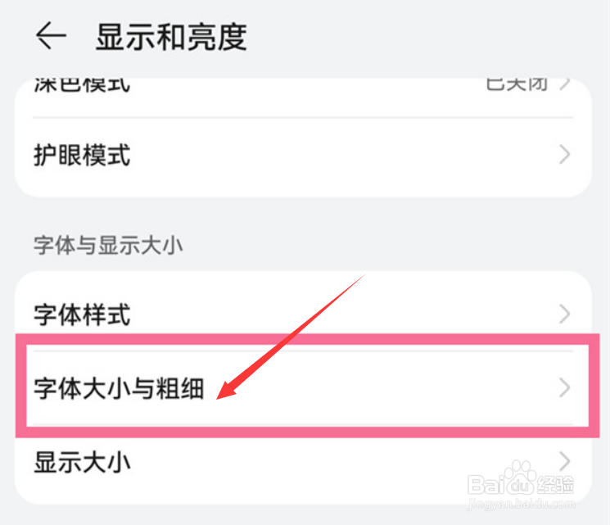Open the 护眼模式 setting
Screen dimensions: 610x525
point(82,155)
